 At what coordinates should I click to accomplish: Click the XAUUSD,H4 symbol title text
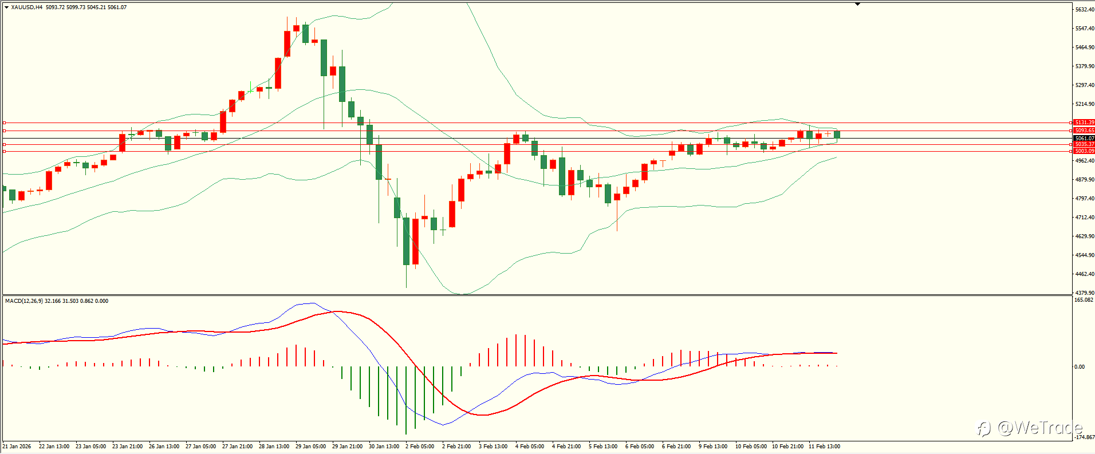[x=27, y=7]
